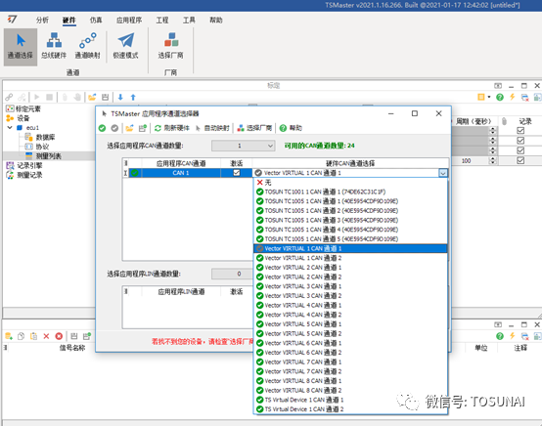Image resolution: width=542 pixels, height=426 pixels.
Task: Collapse hardware CAN channel dropdown arrow
Action: [x=443, y=173]
